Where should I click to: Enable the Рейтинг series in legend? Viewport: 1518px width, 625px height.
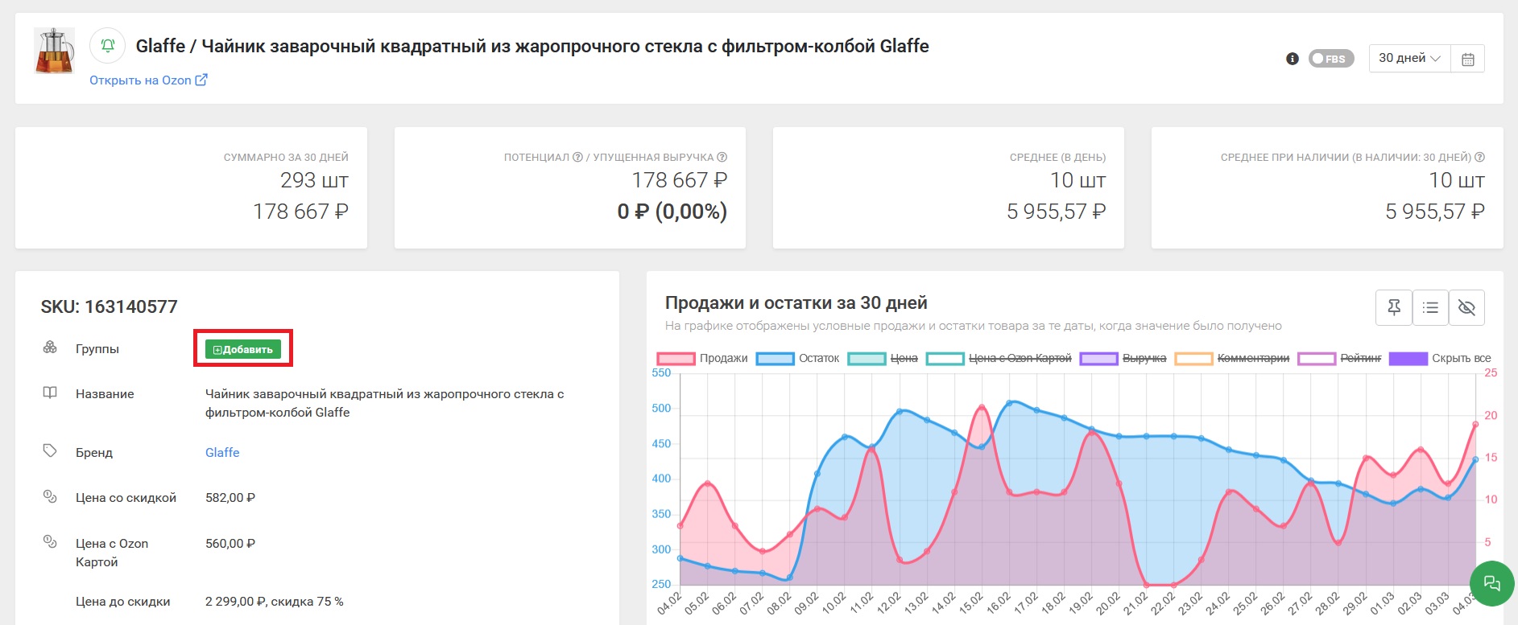(x=1340, y=359)
